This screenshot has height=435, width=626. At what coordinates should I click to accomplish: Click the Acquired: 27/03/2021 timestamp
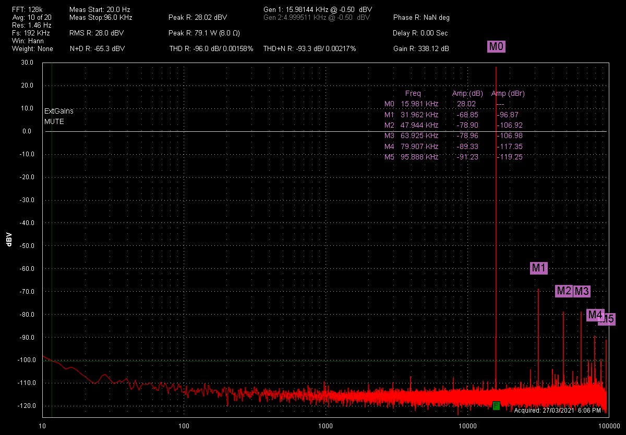coord(557,411)
